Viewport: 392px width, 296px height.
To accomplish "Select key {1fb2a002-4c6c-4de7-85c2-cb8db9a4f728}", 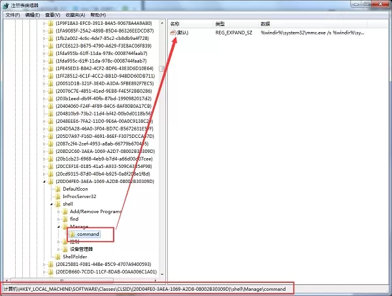I will [103, 39].
